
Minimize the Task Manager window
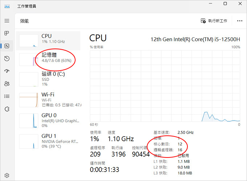[x=210, y=4]
